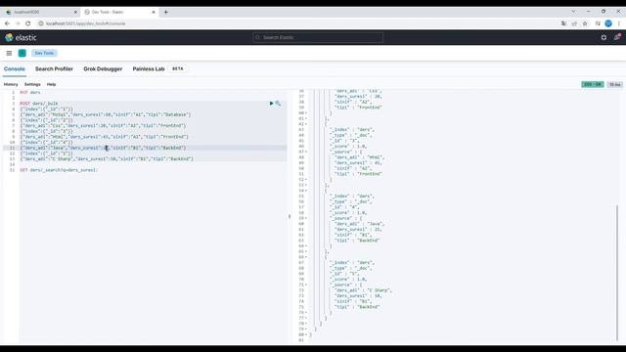Open the wrench request options menu
The height and width of the screenshot is (352, 626).
(278, 104)
